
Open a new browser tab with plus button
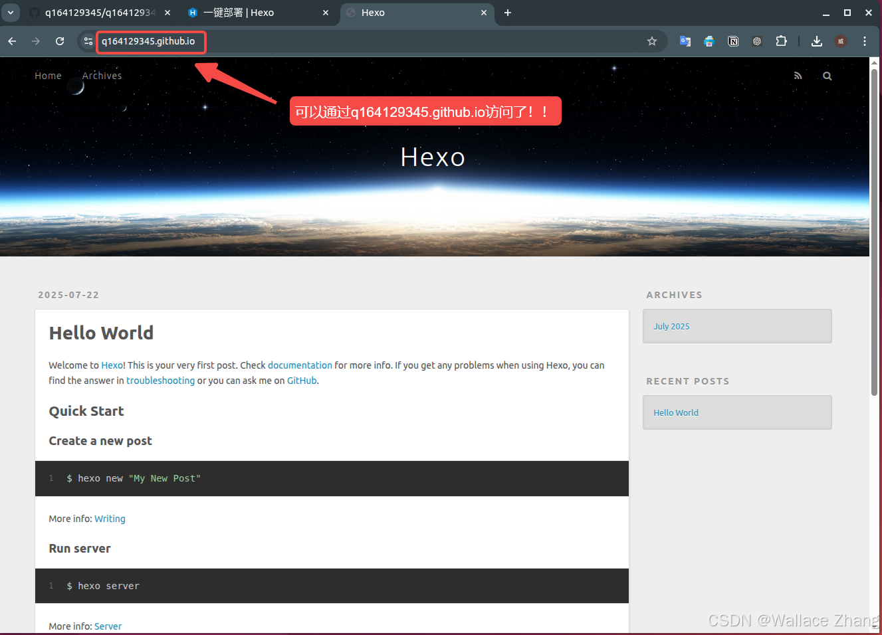(x=508, y=13)
